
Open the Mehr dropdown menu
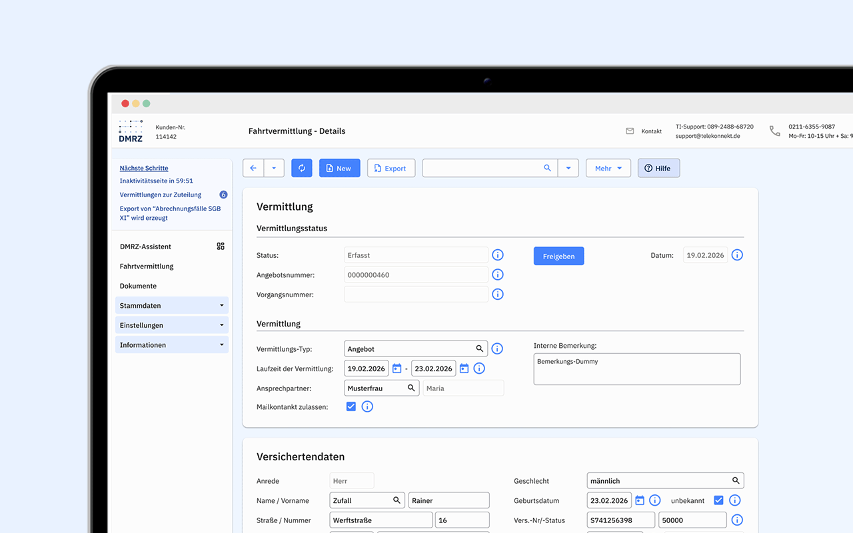608,168
